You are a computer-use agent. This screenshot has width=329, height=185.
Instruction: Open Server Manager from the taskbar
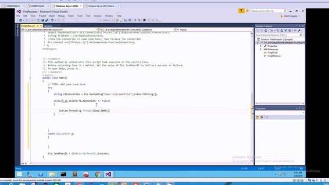pos(30,174)
